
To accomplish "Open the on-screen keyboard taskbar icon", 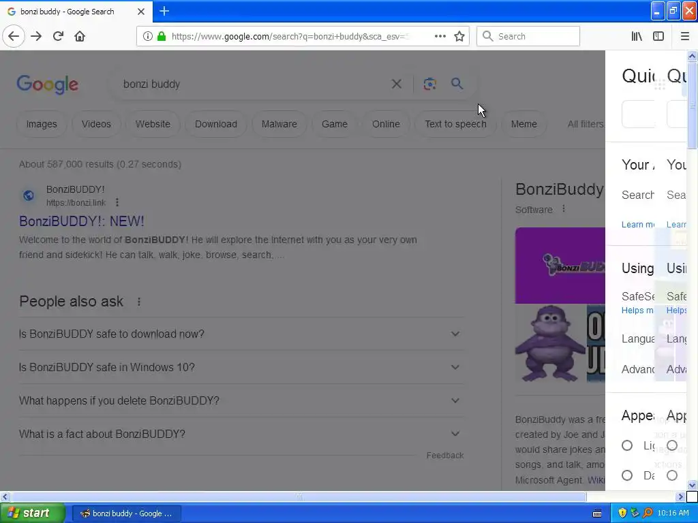I will pos(597,513).
